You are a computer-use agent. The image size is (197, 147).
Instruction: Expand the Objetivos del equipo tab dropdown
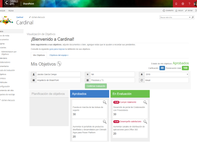coord(59,55)
